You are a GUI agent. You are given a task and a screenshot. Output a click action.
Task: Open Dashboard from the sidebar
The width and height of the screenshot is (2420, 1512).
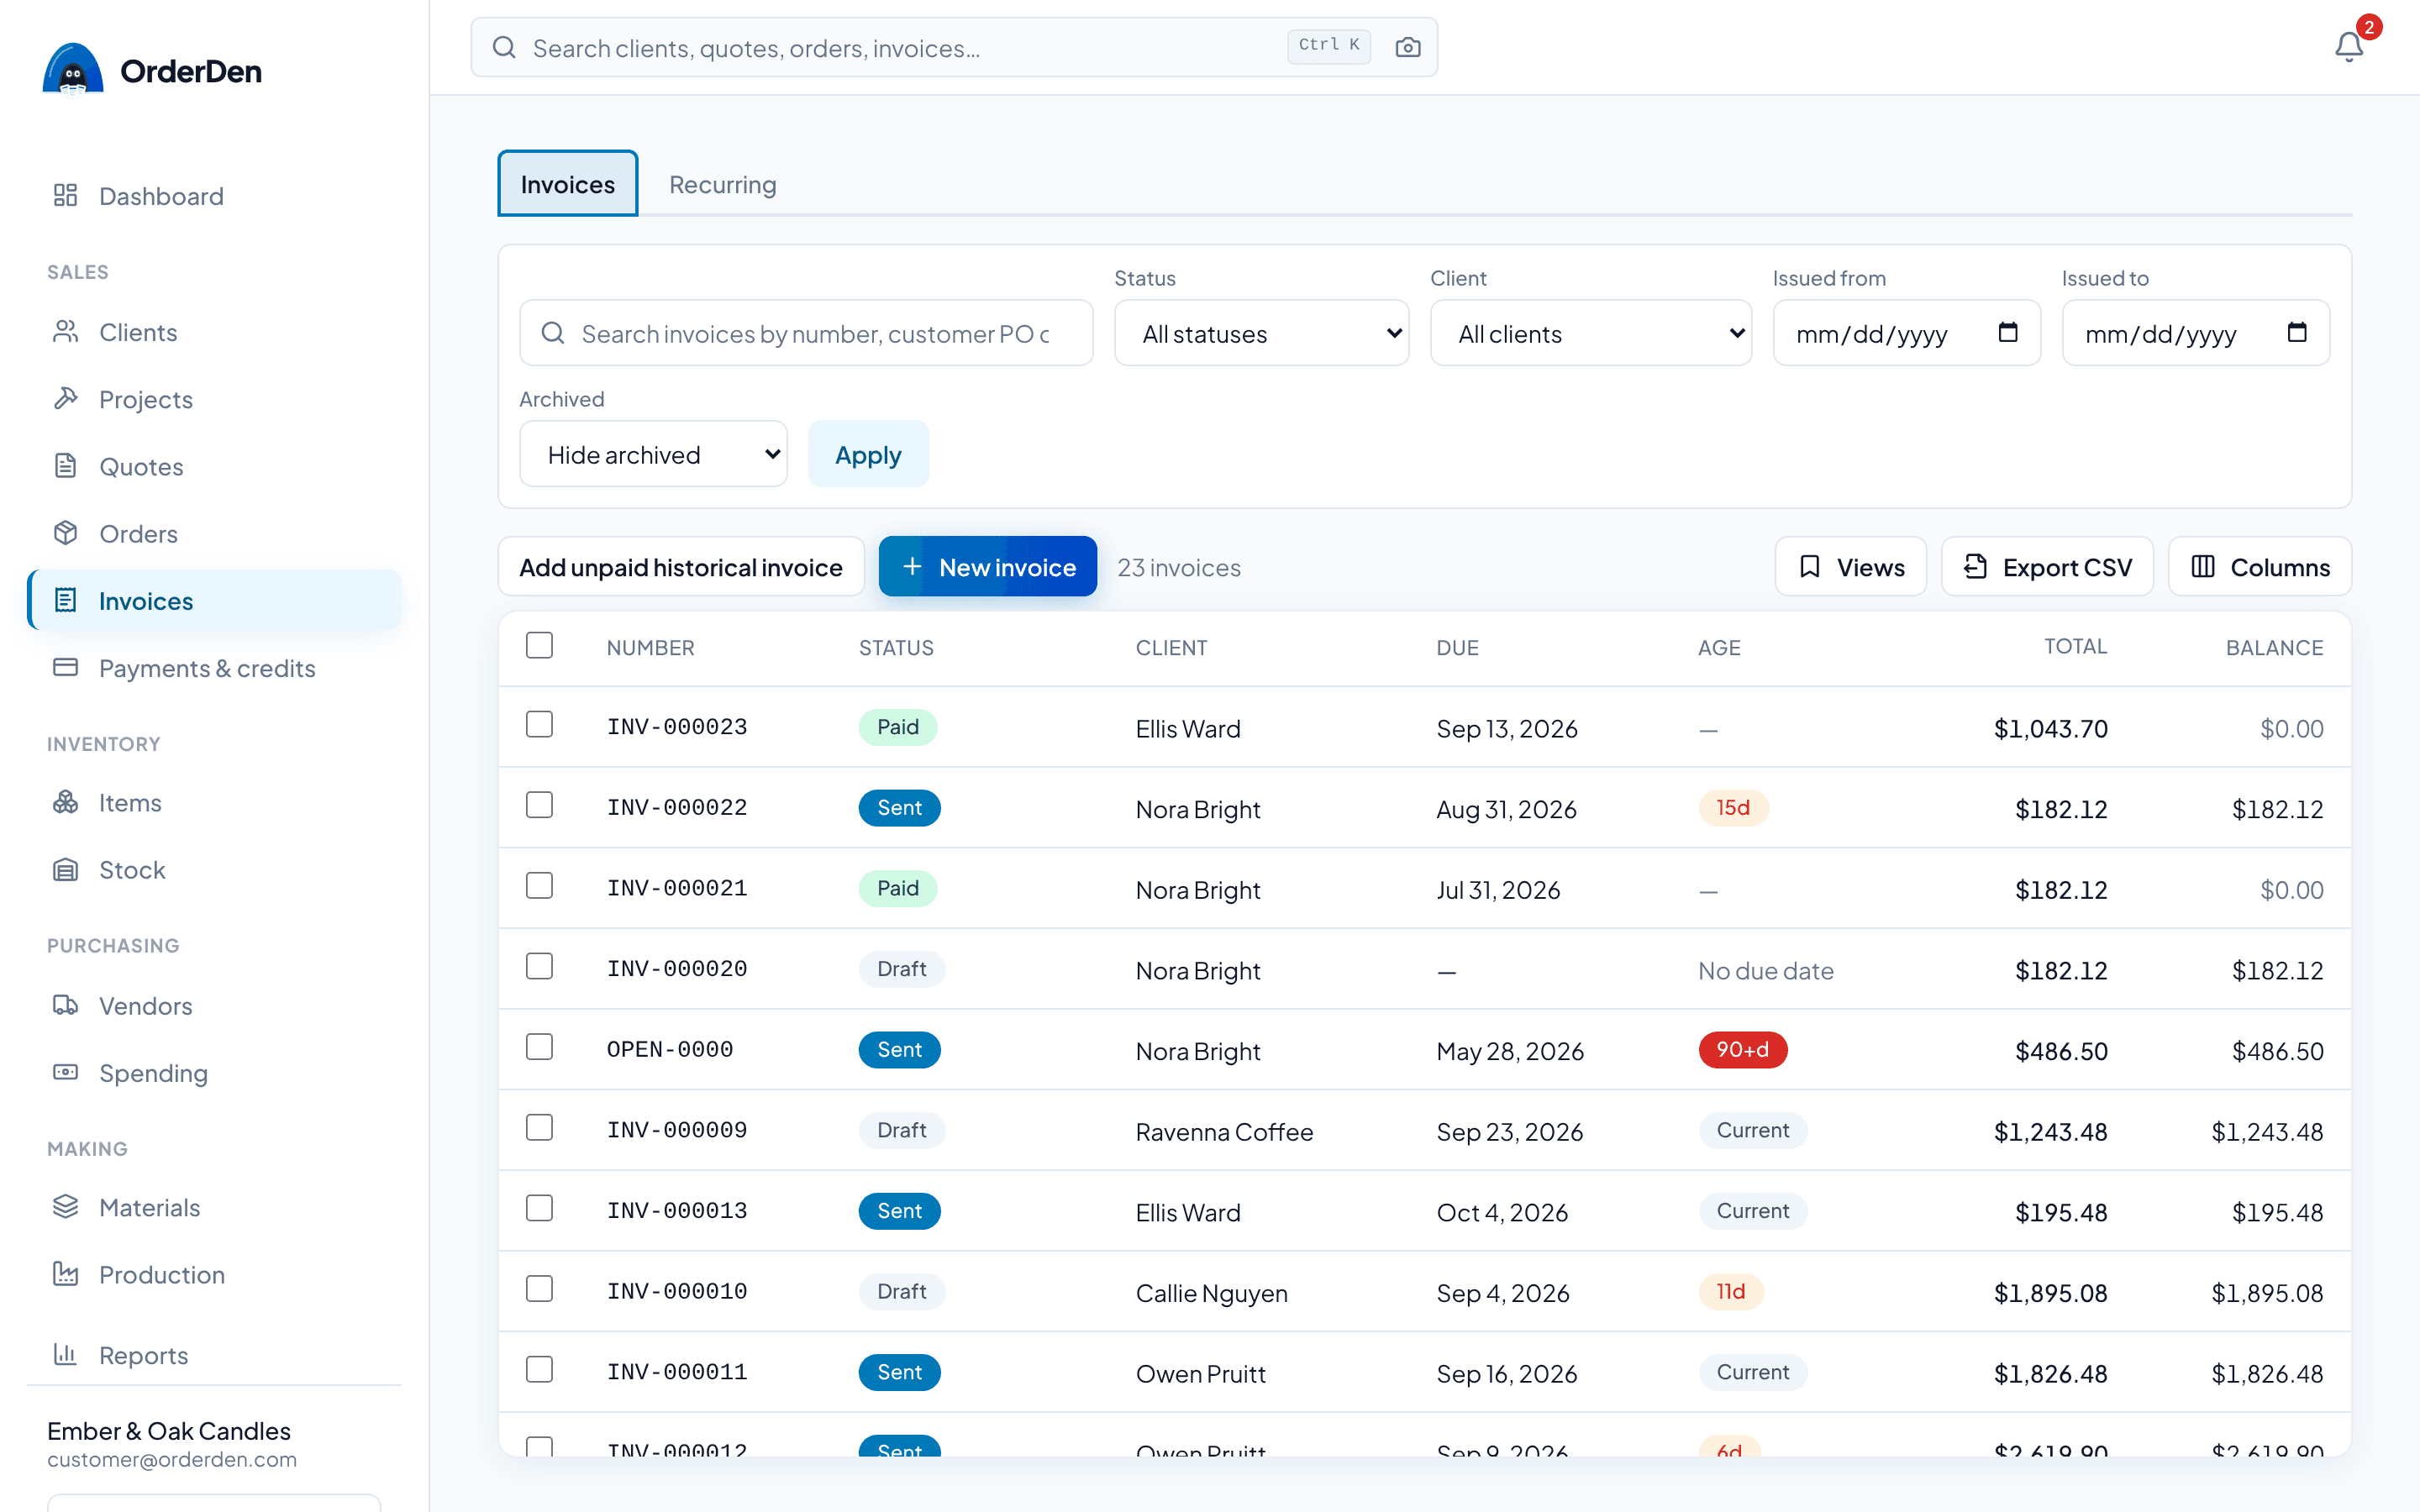click(214, 196)
